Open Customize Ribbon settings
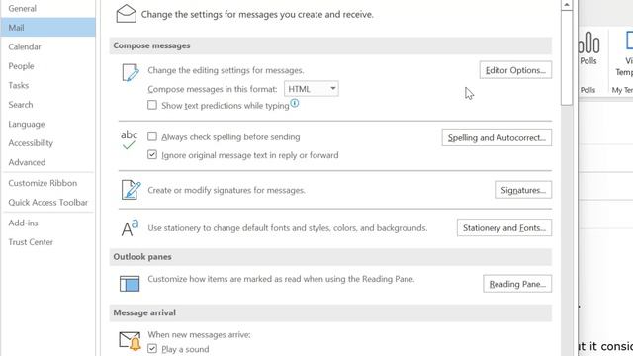 click(48, 183)
